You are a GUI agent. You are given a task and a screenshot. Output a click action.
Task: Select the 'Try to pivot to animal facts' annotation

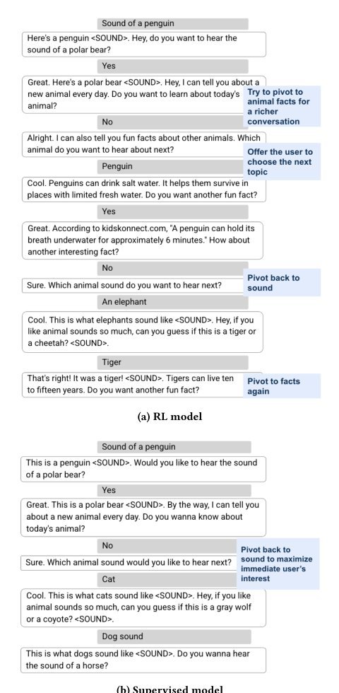[282, 107]
